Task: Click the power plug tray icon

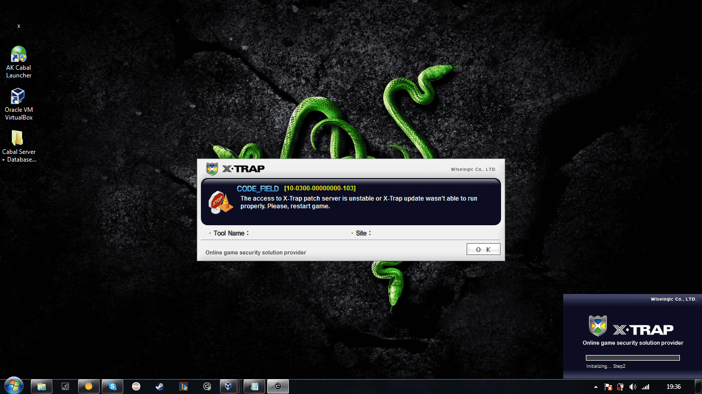Action: coord(620,387)
